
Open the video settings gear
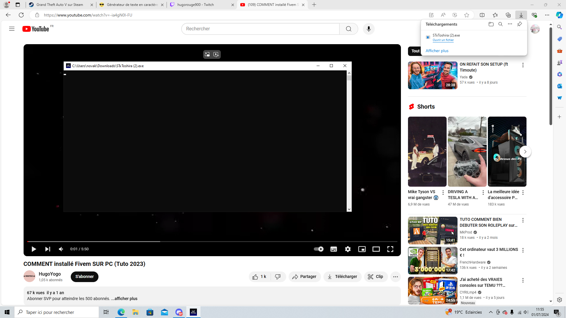(x=348, y=249)
